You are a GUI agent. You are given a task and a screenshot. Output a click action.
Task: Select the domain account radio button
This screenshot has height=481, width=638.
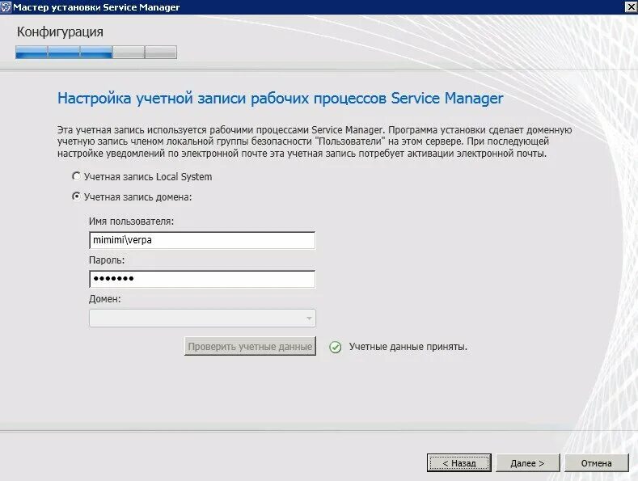76,196
